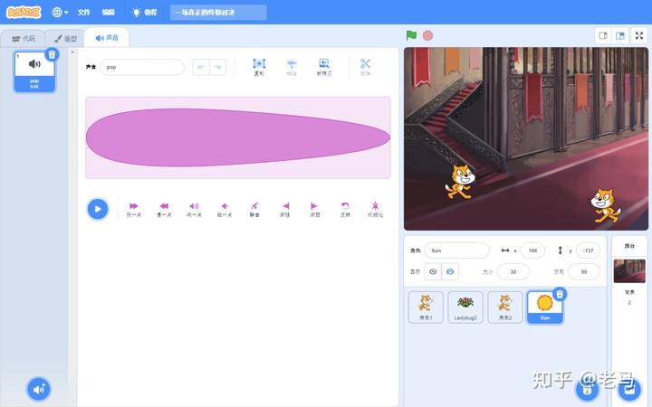This screenshot has width=652, height=407.
Task: Open the 编辑 (Edit) menu
Action: pyautogui.click(x=108, y=12)
